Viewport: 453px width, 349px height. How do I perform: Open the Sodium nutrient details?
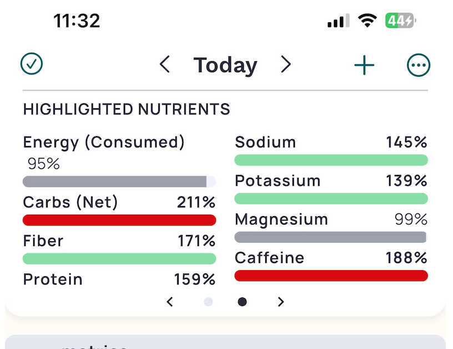[x=265, y=142]
